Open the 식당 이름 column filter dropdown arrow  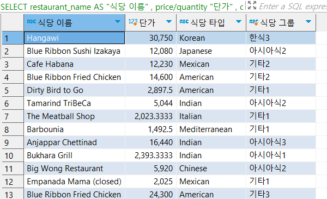click(x=118, y=21)
